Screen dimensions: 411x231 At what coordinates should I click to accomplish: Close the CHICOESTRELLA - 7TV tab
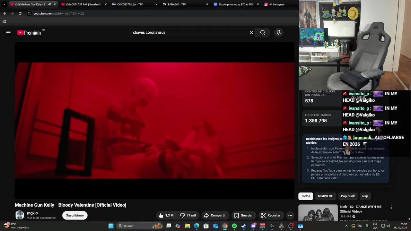[x=156, y=4]
